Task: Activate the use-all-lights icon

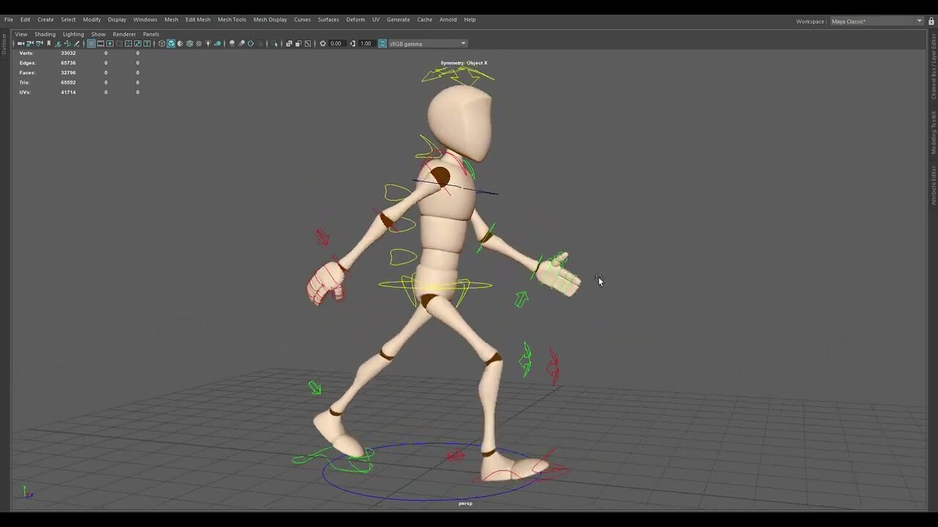Action: tap(208, 43)
